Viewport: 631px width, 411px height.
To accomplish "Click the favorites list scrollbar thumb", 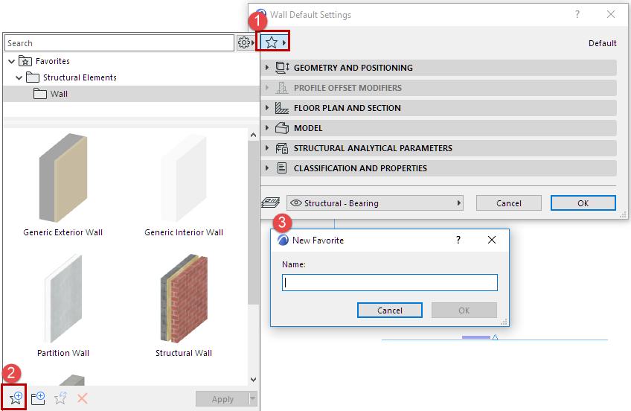I will 253,223.
